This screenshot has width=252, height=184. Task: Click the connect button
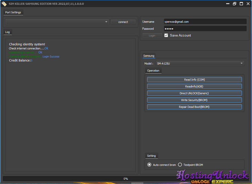coord(123,22)
